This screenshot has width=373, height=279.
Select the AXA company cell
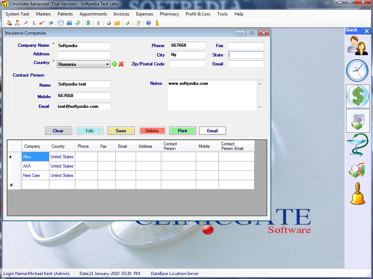click(35, 166)
